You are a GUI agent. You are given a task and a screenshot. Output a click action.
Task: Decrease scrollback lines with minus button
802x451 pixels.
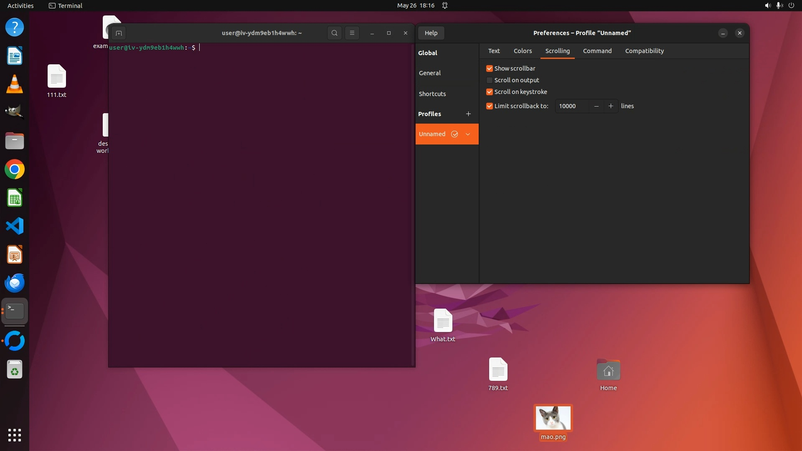point(596,106)
